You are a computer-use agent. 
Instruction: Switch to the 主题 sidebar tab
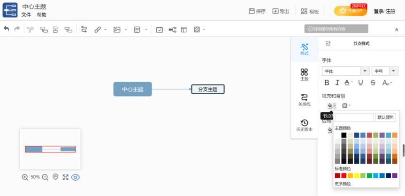click(x=304, y=75)
